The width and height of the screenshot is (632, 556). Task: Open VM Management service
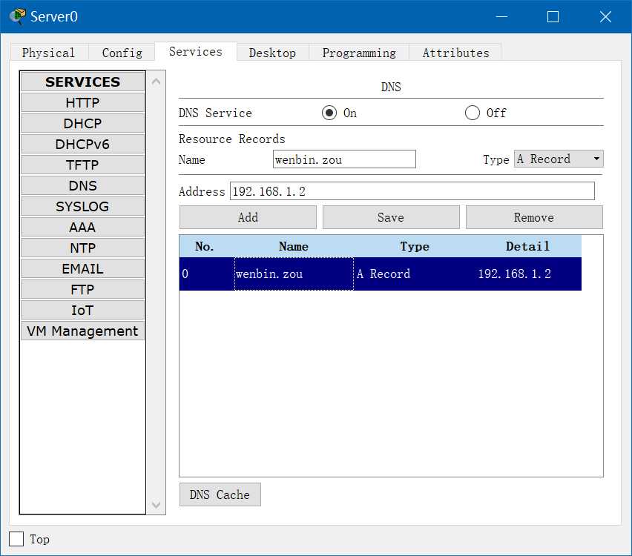click(x=82, y=331)
